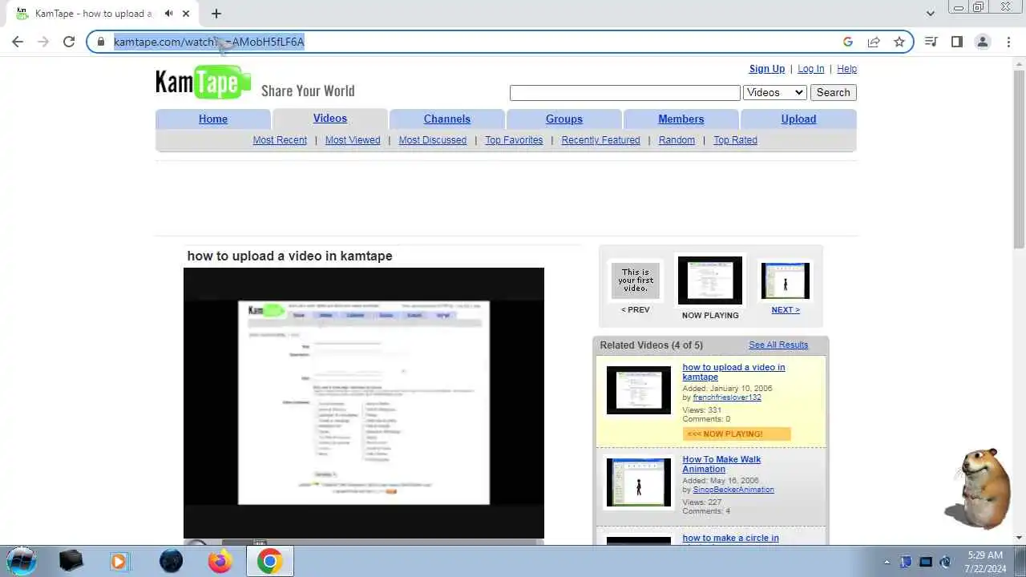Open the Most Viewed videos link
The width and height of the screenshot is (1026, 577).
[x=353, y=140]
